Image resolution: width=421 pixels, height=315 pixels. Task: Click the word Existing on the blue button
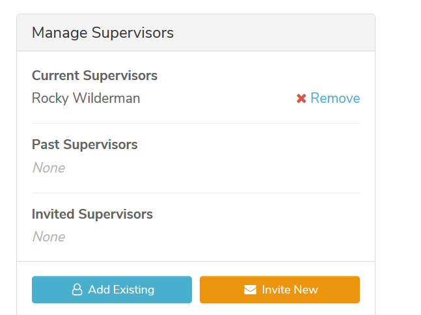pos(133,290)
